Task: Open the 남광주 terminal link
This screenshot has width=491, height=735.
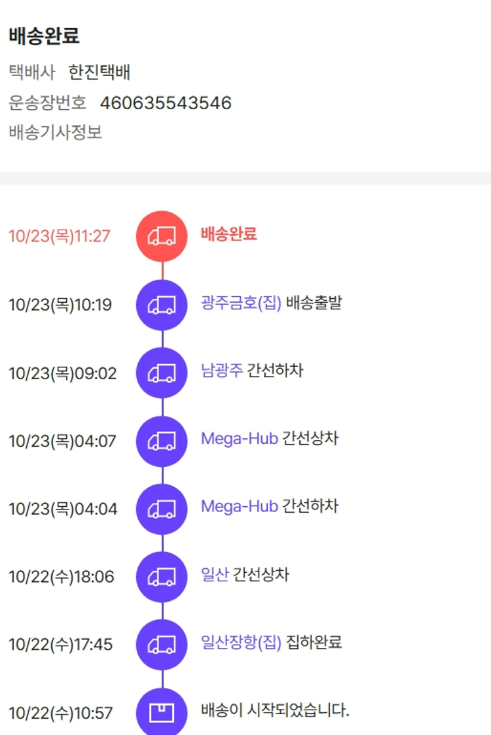Action: point(221,371)
